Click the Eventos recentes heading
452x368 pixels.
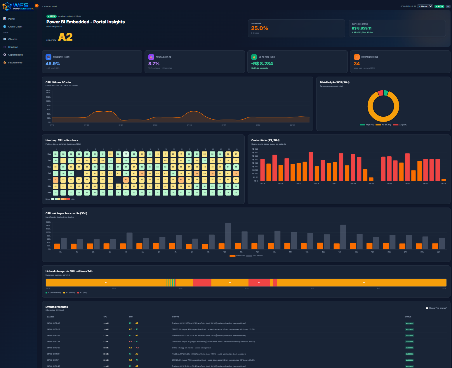click(57, 307)
